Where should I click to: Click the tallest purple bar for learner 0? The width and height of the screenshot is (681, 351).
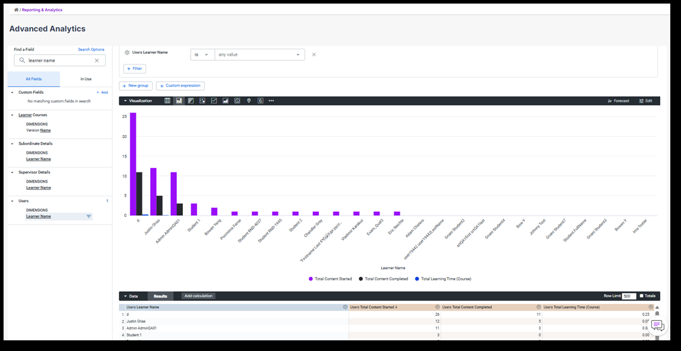click(x=133, y=164)
